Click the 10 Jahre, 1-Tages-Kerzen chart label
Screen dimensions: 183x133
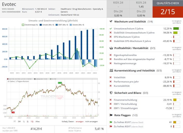tap(18, 81)
